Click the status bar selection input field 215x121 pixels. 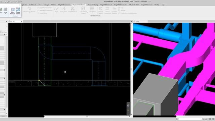point(190,119)
